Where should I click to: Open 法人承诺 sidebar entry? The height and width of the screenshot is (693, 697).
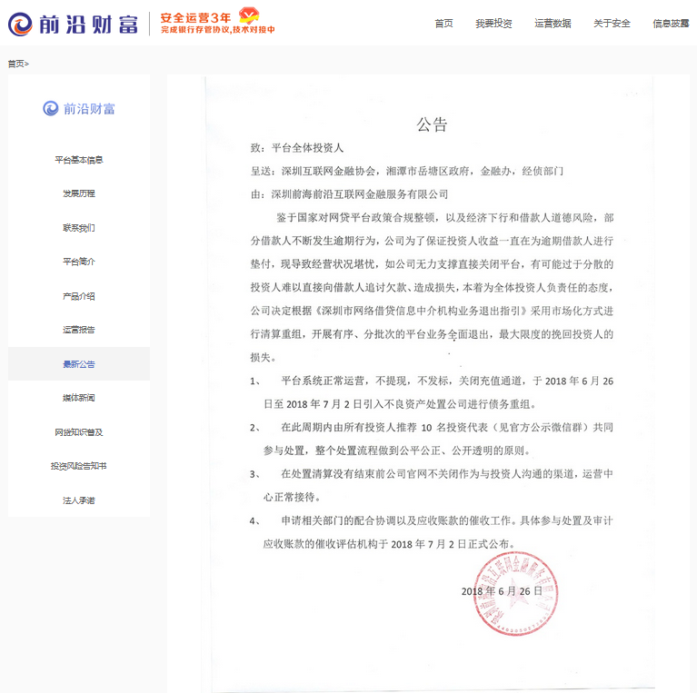tap(79, 500)
